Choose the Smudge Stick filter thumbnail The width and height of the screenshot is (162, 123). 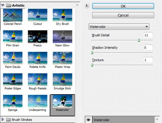63,80
